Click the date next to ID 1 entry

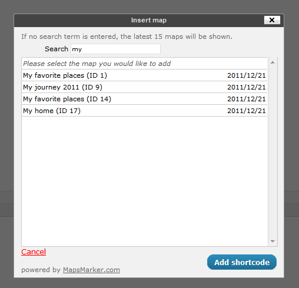click(x=247, y=75)
